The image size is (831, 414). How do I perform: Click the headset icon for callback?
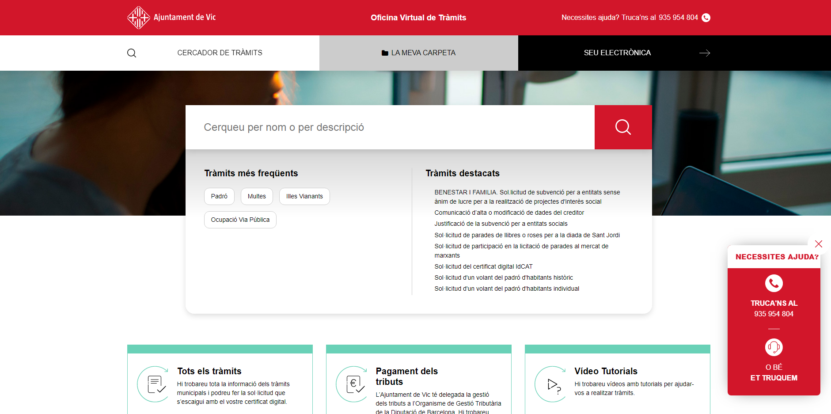(x=774, y=347)
